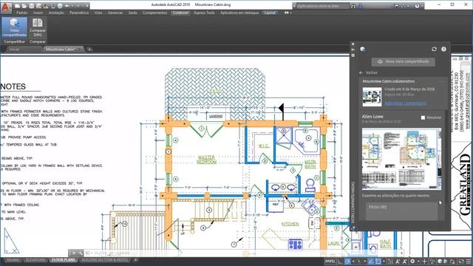This screenshot has height=266, width=473.
Task: Switch to the Inserir ribbon tab
Action: click(x=38, y=13)
